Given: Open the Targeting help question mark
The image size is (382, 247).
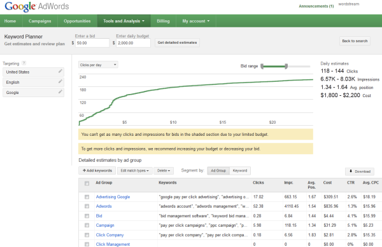Looking at the screenshot, I should click(24, 63).
